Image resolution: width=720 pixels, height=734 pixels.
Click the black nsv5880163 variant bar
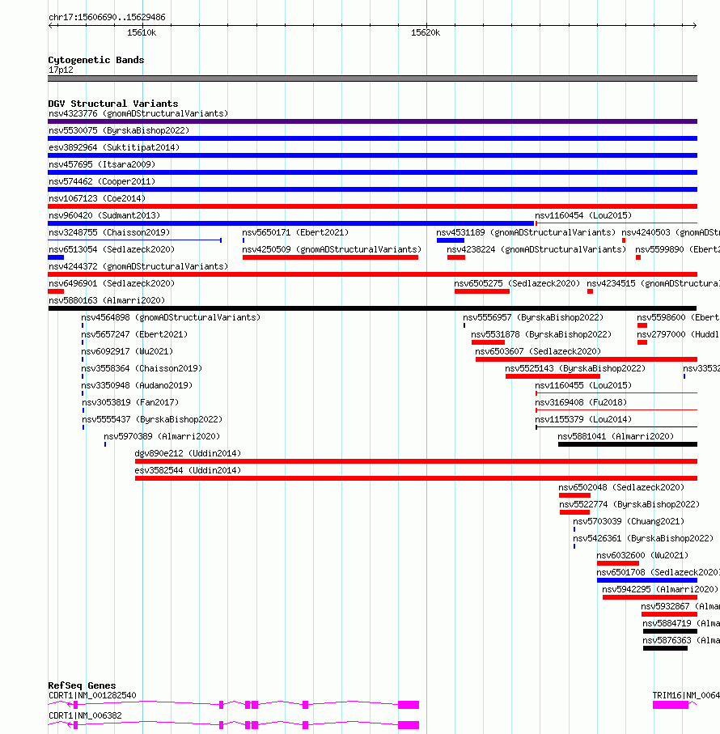pyautogui.click(x=372, y=308)
